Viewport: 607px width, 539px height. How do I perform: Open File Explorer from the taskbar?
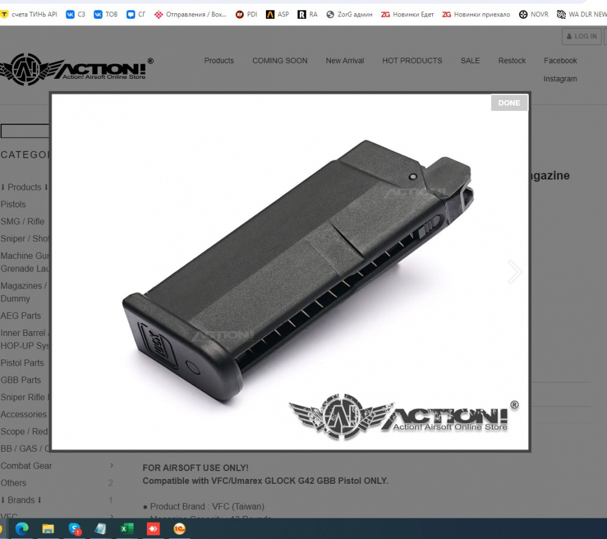click(48, 529)
